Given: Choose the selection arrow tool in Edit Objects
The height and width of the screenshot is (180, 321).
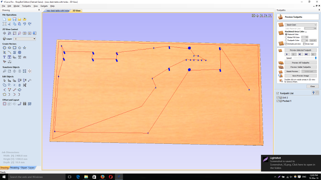Looking at the screenshot, I should pos(4,81).
